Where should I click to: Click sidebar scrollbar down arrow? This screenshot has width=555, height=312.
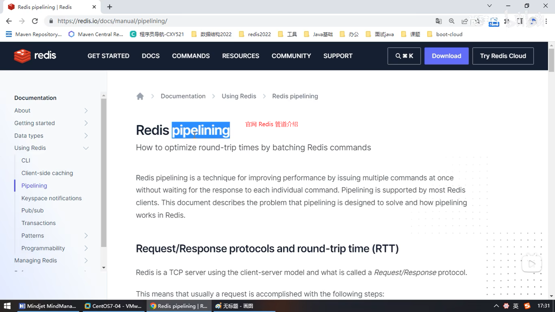(x=104, y=268)
